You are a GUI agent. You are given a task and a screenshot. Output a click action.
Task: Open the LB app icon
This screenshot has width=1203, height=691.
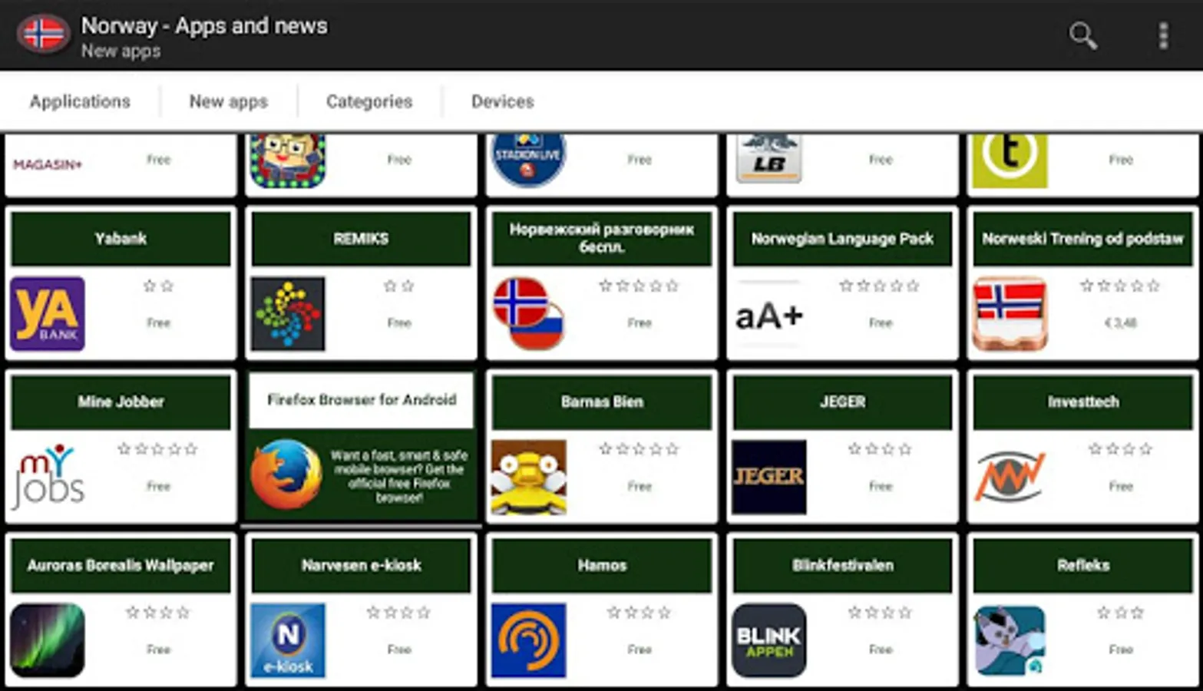pos(769,159)
